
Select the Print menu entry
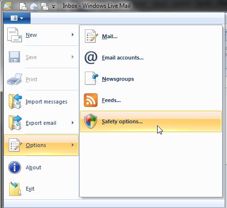coord(41,79)
